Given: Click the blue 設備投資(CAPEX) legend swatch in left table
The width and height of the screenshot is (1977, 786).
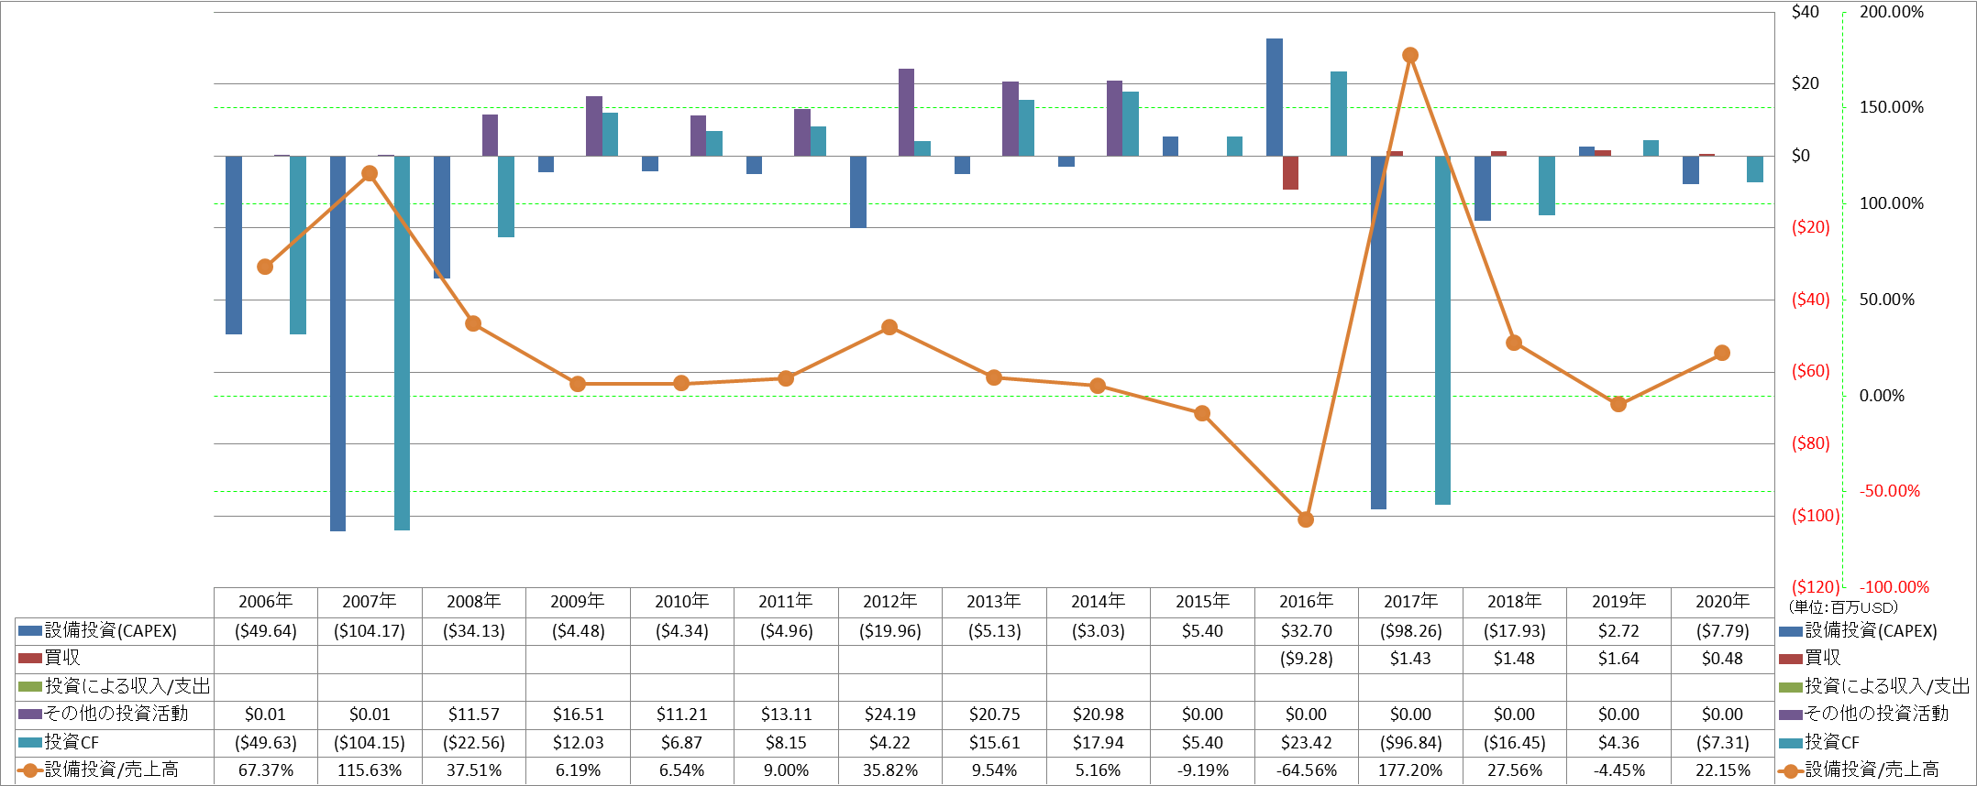Looking at the screenshot, I should [x=30, y=631].
